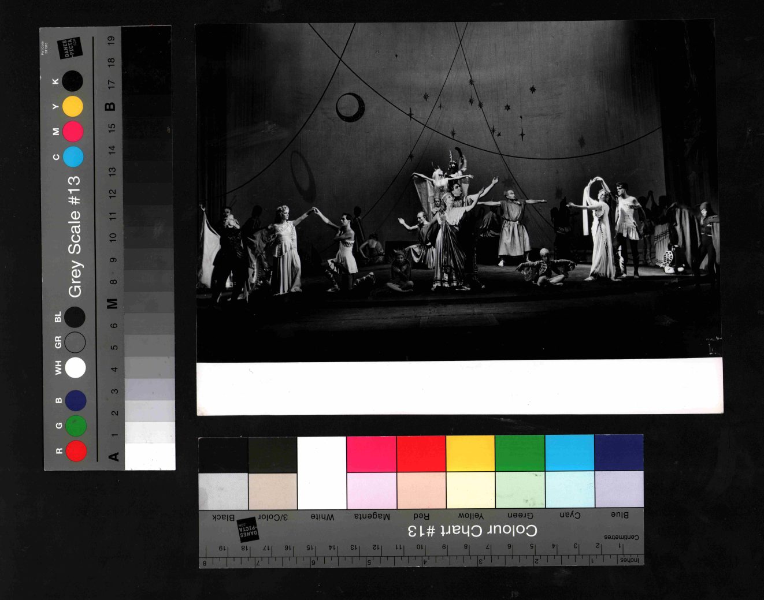This screenshot has height=600, width=764.
Task: Click the yellow Y circle on grey scale card
Action: click(x=73, y=106)
